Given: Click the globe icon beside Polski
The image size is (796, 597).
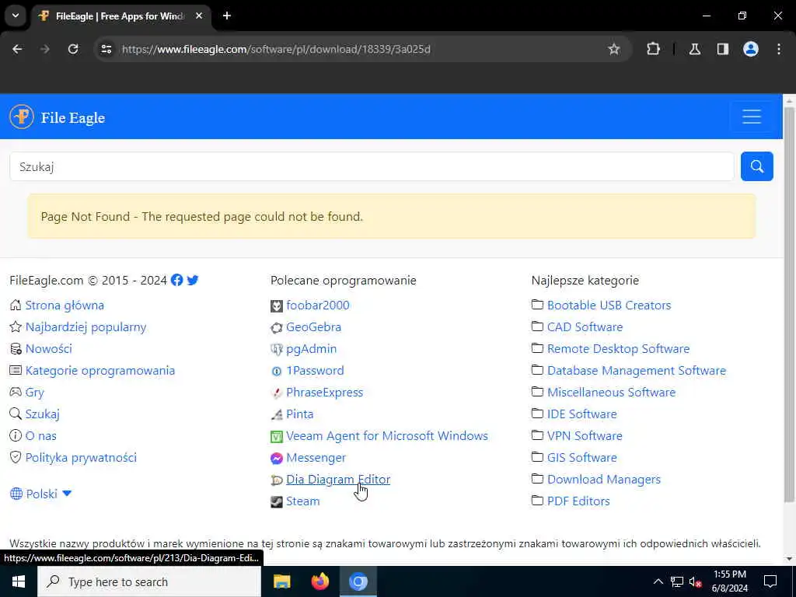Looking at the screenshot, I should (16, 494).
